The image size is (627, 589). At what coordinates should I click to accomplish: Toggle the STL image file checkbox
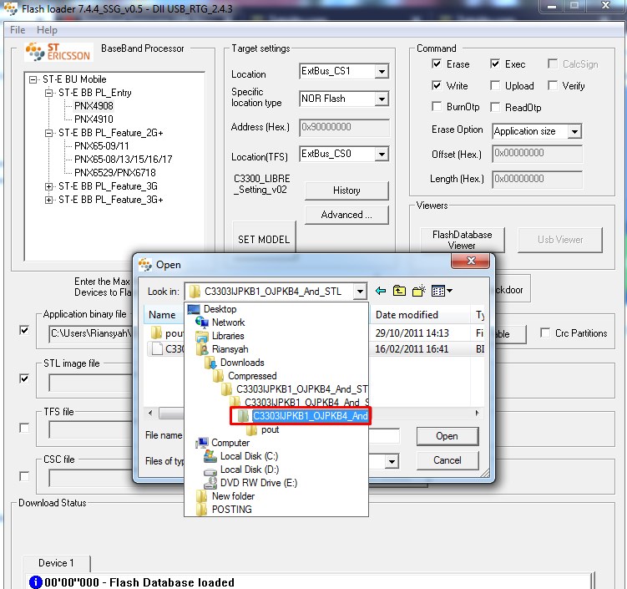[x=24, y=378]
